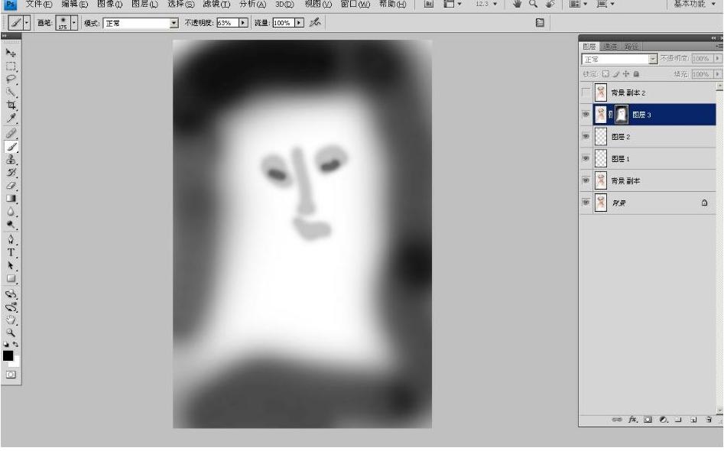Select the Brush tool in toolbox
Image resolution: width=724 pixels, height=451 pixels.
point(11,147)
